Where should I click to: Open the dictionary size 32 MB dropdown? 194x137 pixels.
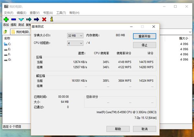pyautogui.click(x=75, y=35)
